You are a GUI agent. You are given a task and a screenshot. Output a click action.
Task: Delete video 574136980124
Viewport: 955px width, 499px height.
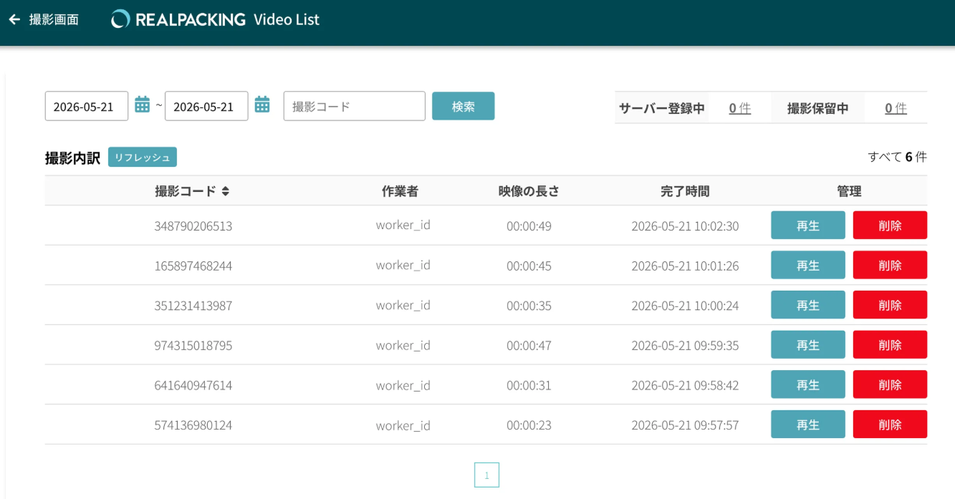[890, 425]
